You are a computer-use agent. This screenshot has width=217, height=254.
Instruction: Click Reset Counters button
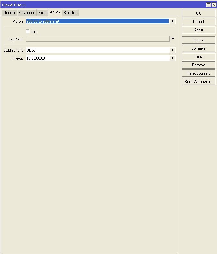pyautogui.click(x=198, y=73)
